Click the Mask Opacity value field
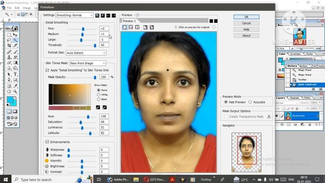The width and height of the screenshot is (325, 183). click(104, 77)
